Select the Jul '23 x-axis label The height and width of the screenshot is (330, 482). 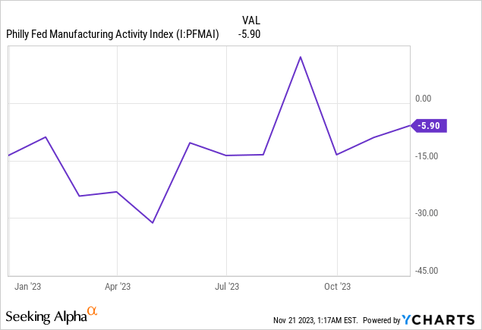coord(226,287)
